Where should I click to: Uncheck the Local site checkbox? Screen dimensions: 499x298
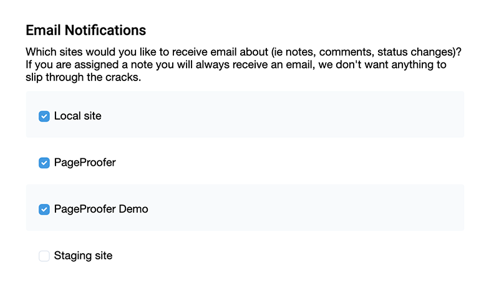click(x=44, y=116)
